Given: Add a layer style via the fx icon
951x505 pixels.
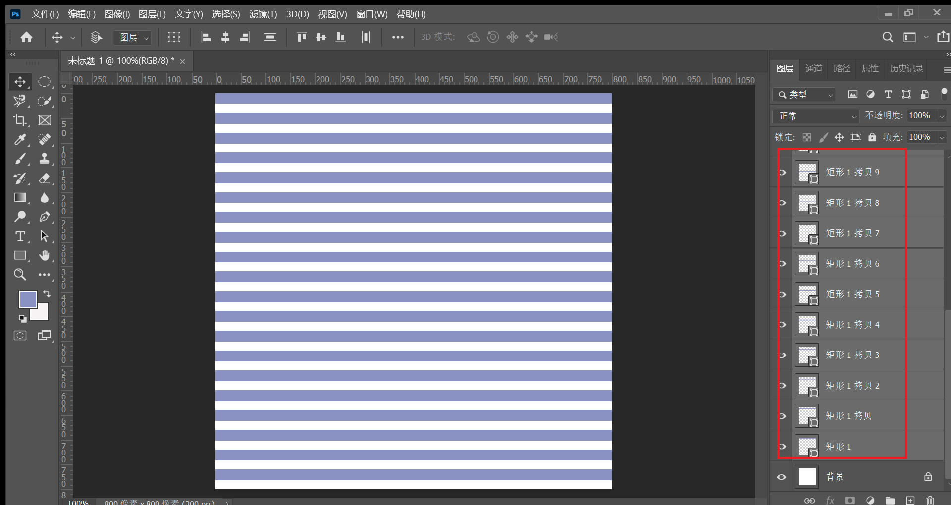Looking at the screenshot, I should point(830,500).
